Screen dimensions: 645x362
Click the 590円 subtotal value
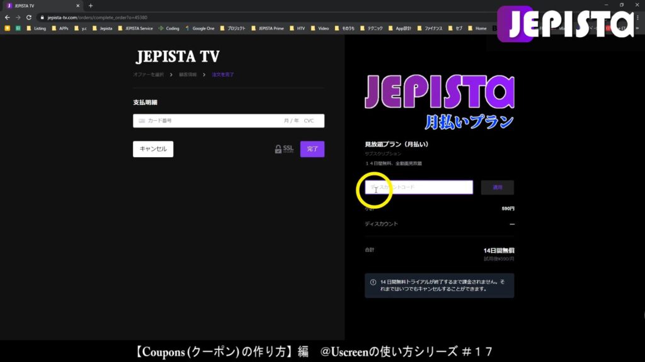pos(508,209)
